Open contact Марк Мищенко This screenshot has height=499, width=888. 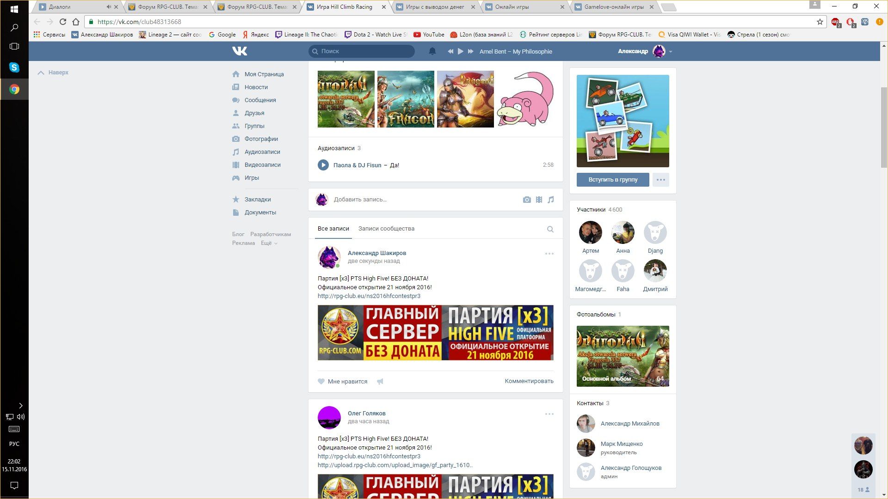(622, 444)
